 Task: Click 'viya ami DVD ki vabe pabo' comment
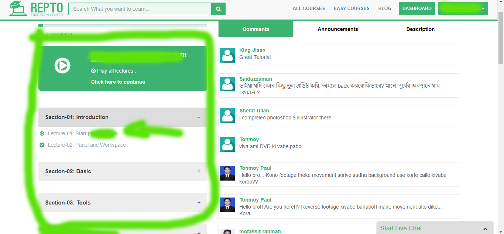(270, 146)
